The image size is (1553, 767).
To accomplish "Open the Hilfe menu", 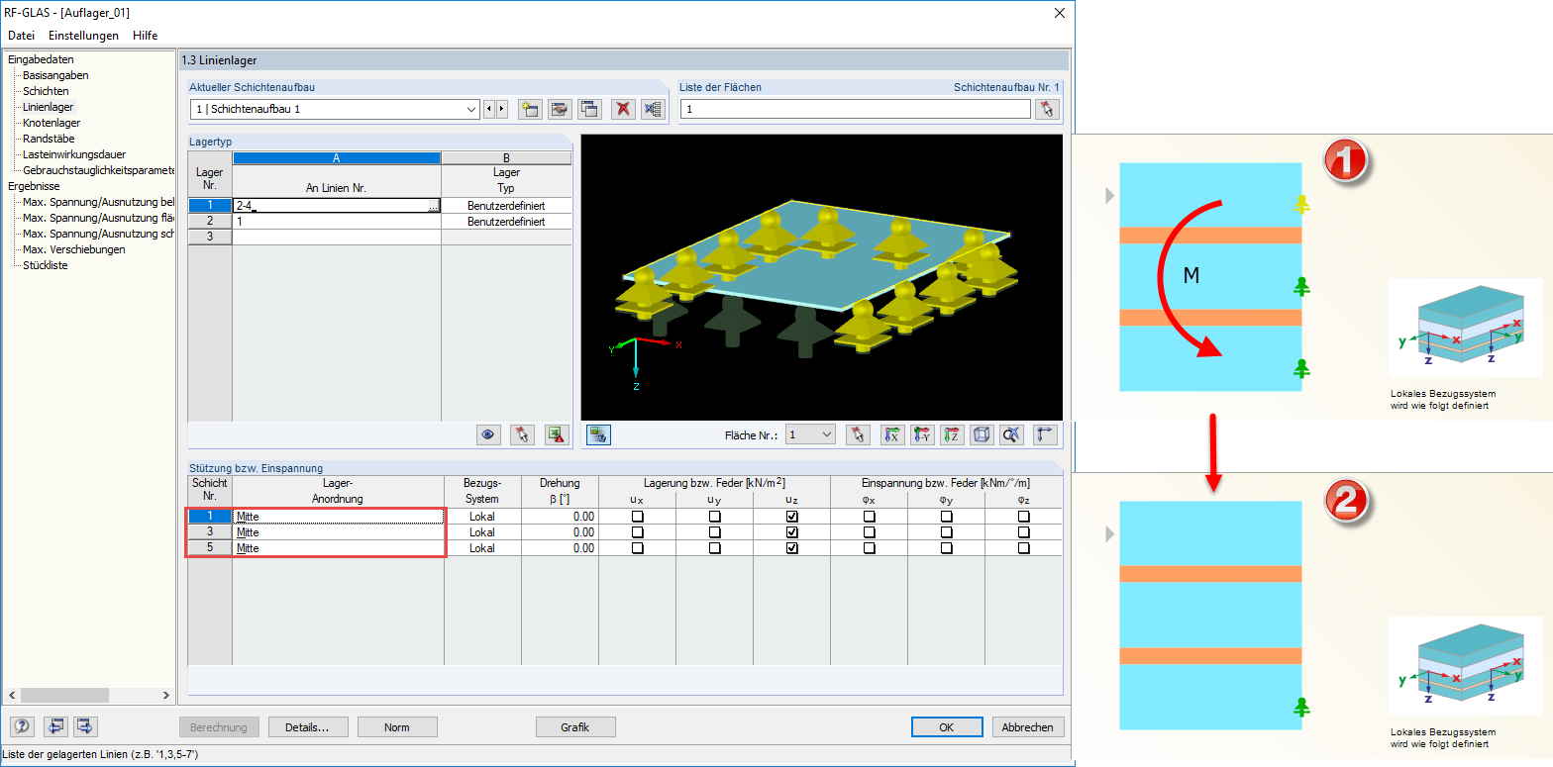I will [146, 36].
